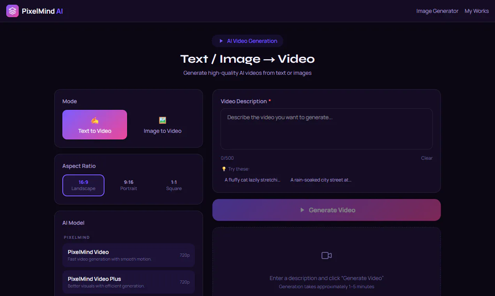This screenshot has height=296, width=495.
Task: Click the 720p label on PixelMind Video
Action: click(185, 255)
